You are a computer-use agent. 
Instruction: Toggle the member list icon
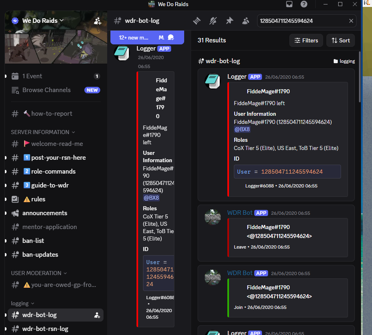tap(246, 21)
